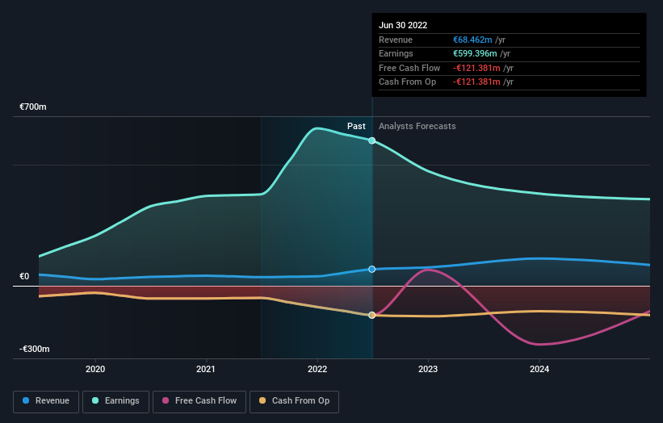Click the tooltip date 'Jun 30 2022'
663x423 pixels.
403,25
